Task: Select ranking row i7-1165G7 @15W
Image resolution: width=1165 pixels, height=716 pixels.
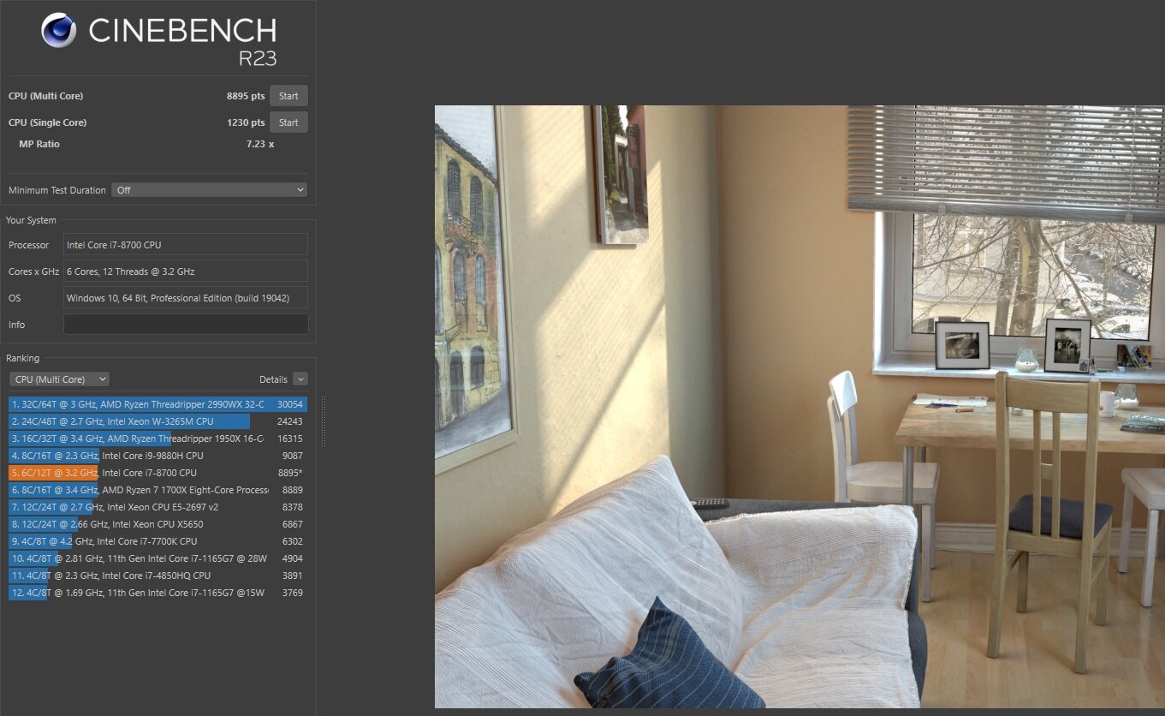Action: (x=158, y=593)
